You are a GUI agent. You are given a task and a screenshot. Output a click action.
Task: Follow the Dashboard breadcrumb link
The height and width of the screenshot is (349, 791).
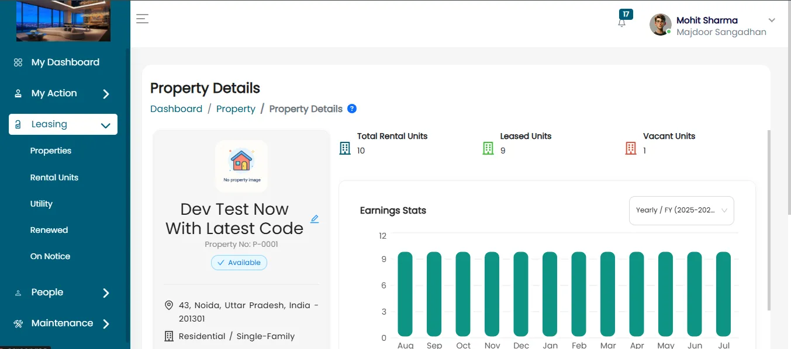176,109
